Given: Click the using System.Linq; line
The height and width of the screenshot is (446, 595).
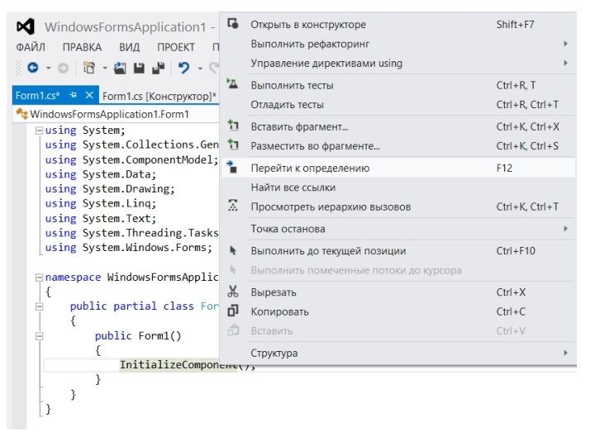Looking at the screenshot, I should [101, 204].
